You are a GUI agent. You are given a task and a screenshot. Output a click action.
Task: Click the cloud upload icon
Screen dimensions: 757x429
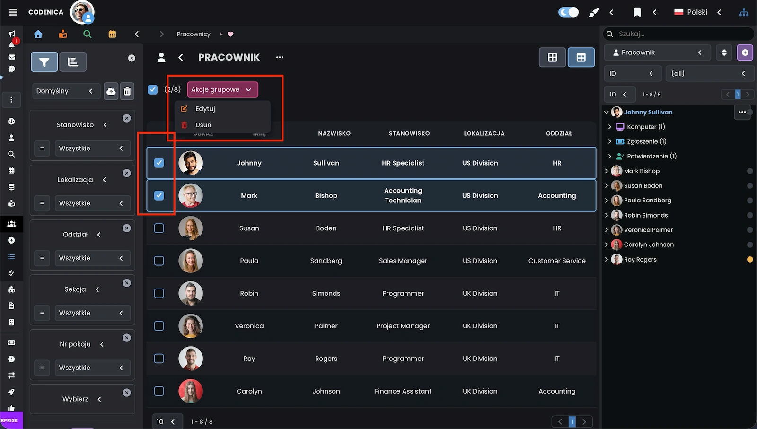(111, 91)
